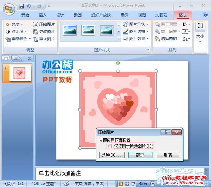Switch to Normal view icon
The image size is (211, 188).
click(121, 184)
